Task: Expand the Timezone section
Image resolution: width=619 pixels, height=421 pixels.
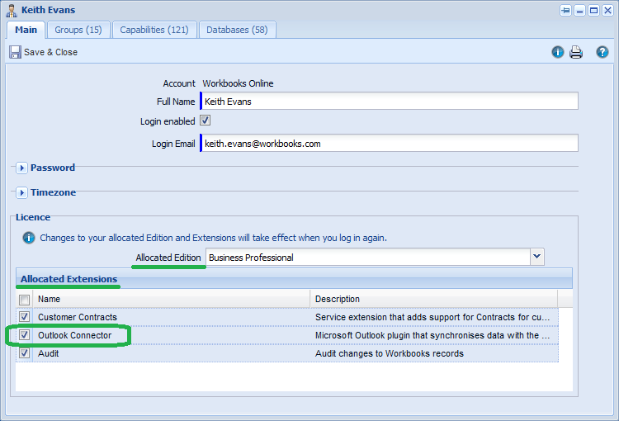Action: (21, 192)
